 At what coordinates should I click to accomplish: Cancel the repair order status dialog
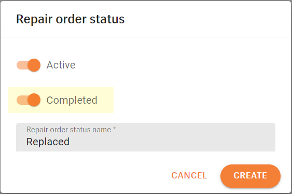(189, 175)
